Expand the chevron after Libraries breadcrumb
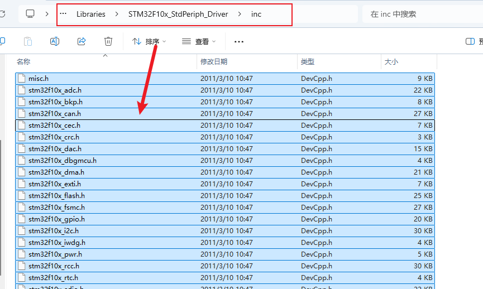Image resolution: width=483 pixels, height=289 pixels. coord(117,14)
